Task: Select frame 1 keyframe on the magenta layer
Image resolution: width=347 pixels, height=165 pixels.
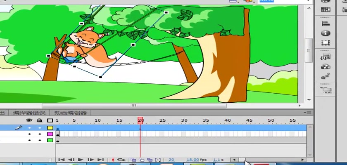Action: tap(58, 134)
